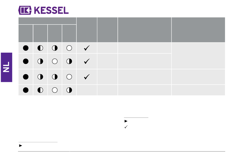Image resolution: width=238 pixels, height=164 pixels.
Task: Select the purple NL language tab
Action: [7, 67]
